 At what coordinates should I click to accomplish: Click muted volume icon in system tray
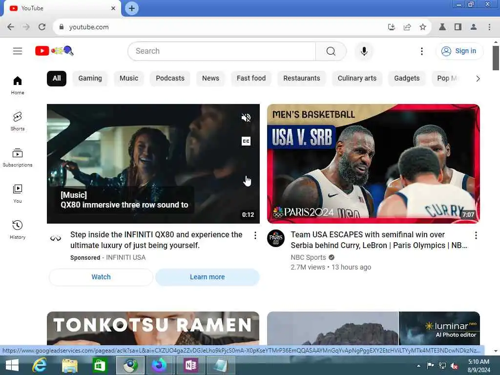coord(455,365)
